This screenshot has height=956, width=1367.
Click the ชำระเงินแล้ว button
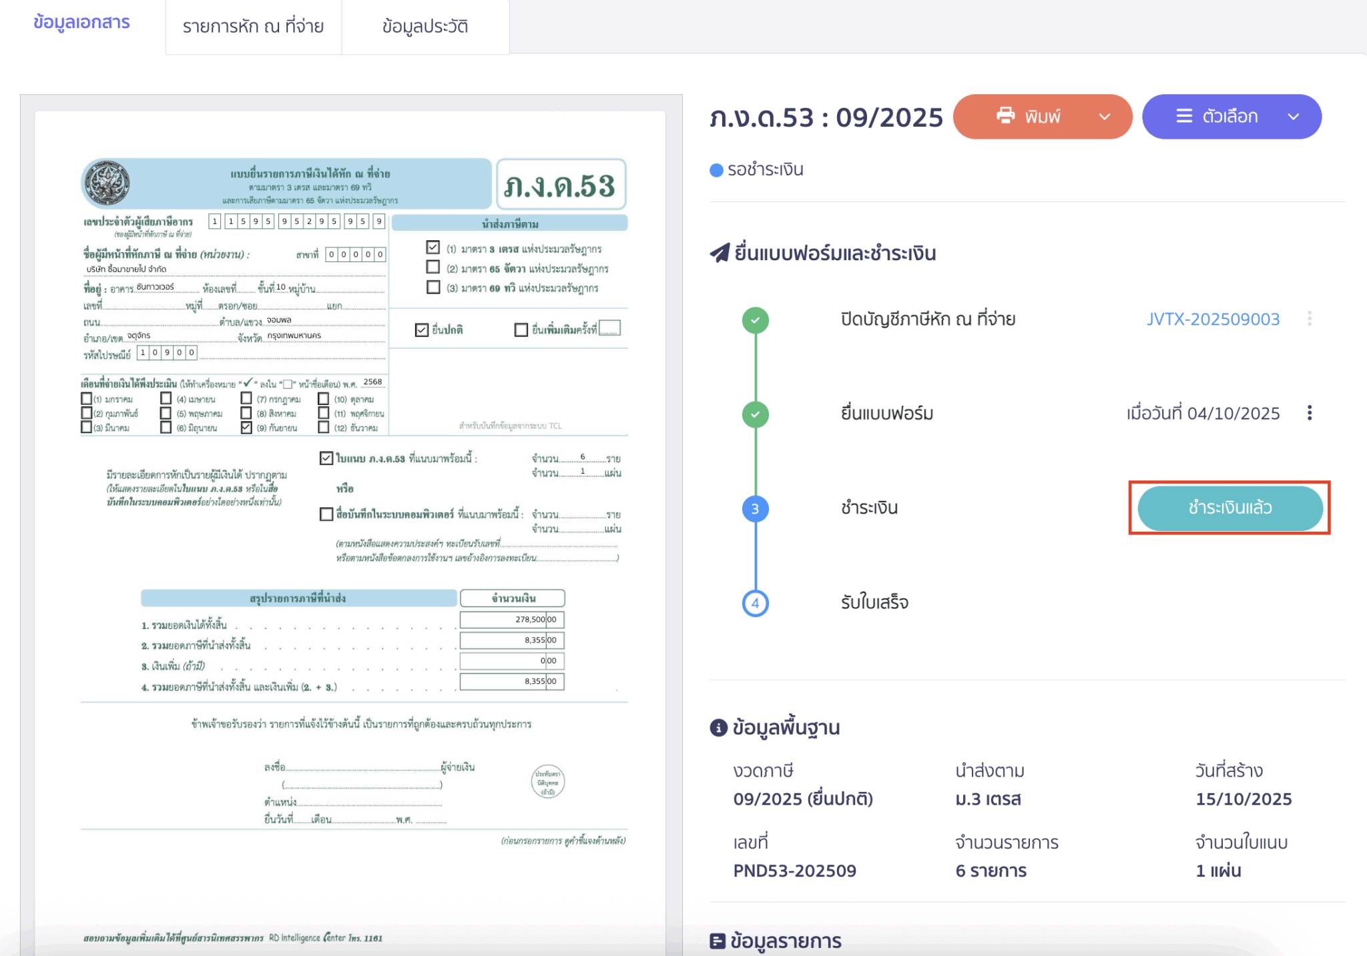tap(1229, 508)
